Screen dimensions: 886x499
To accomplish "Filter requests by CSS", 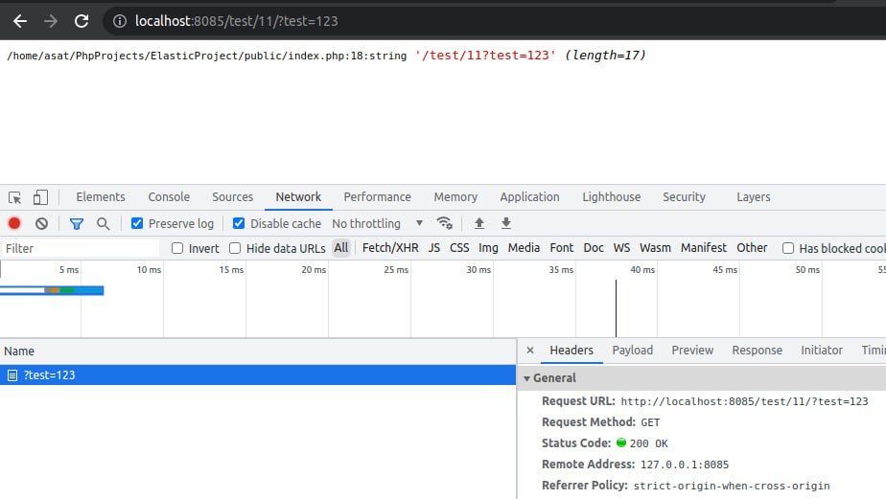I will tap(459, 248).
